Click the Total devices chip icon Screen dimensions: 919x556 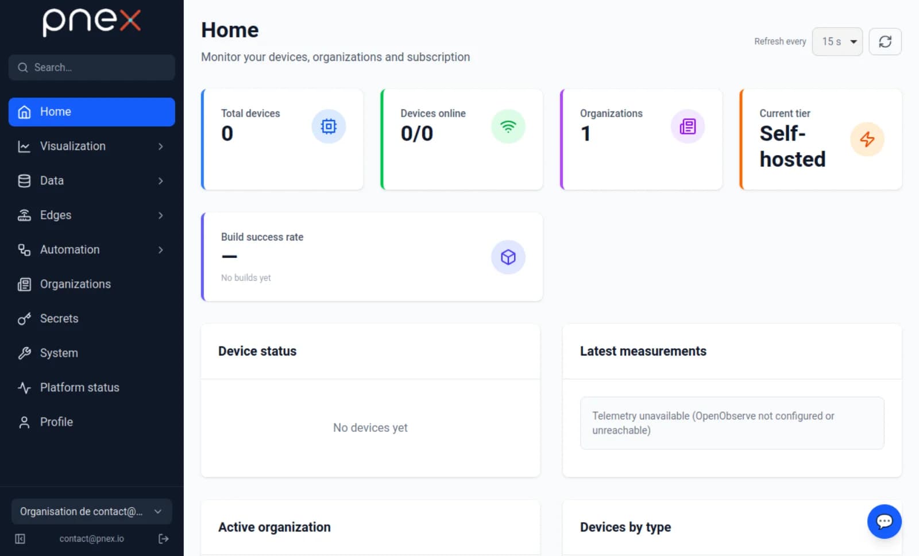coord(329,126)
